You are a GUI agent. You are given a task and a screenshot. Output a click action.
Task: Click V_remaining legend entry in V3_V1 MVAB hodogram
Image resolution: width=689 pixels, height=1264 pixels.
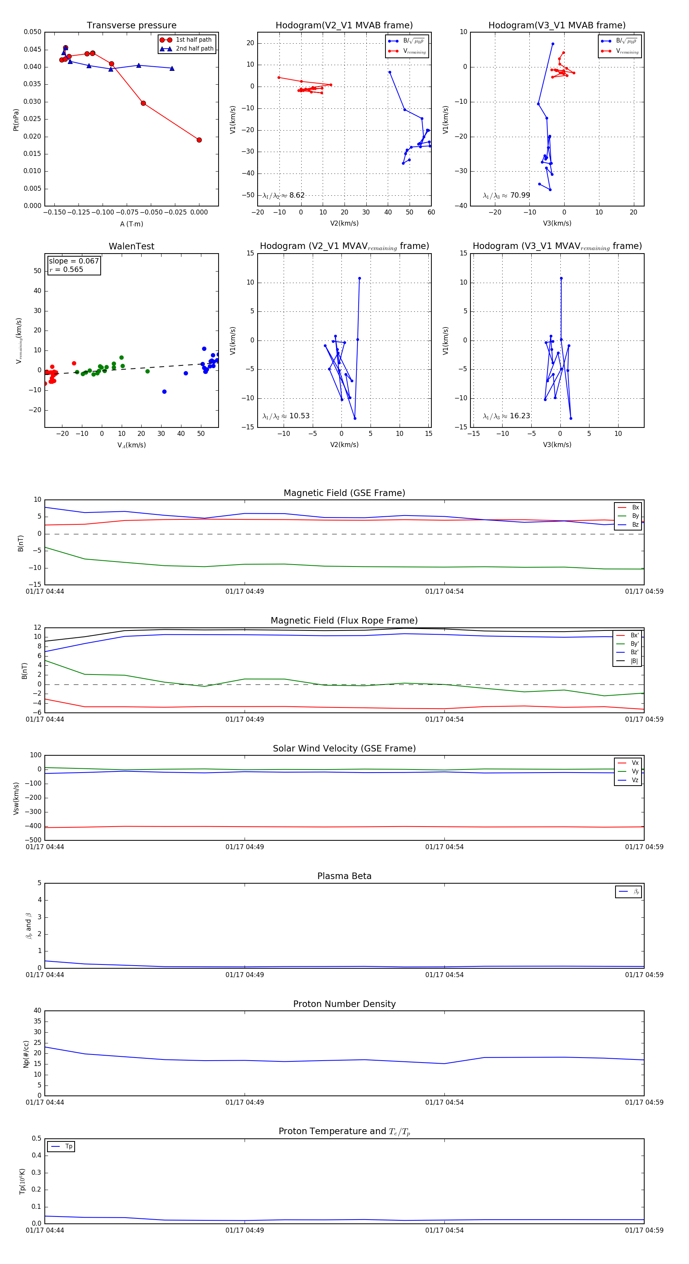click(x=619, y=51)
